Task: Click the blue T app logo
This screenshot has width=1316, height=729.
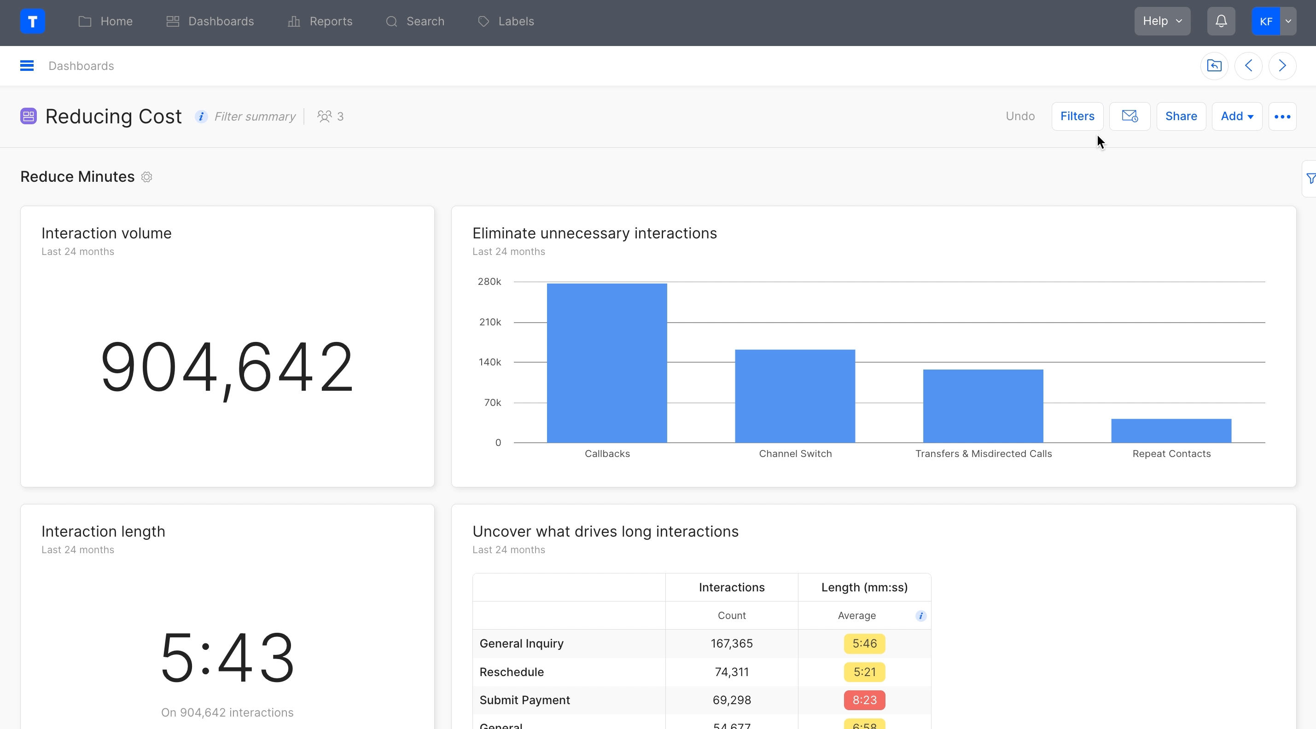Action: pos(32,22)
